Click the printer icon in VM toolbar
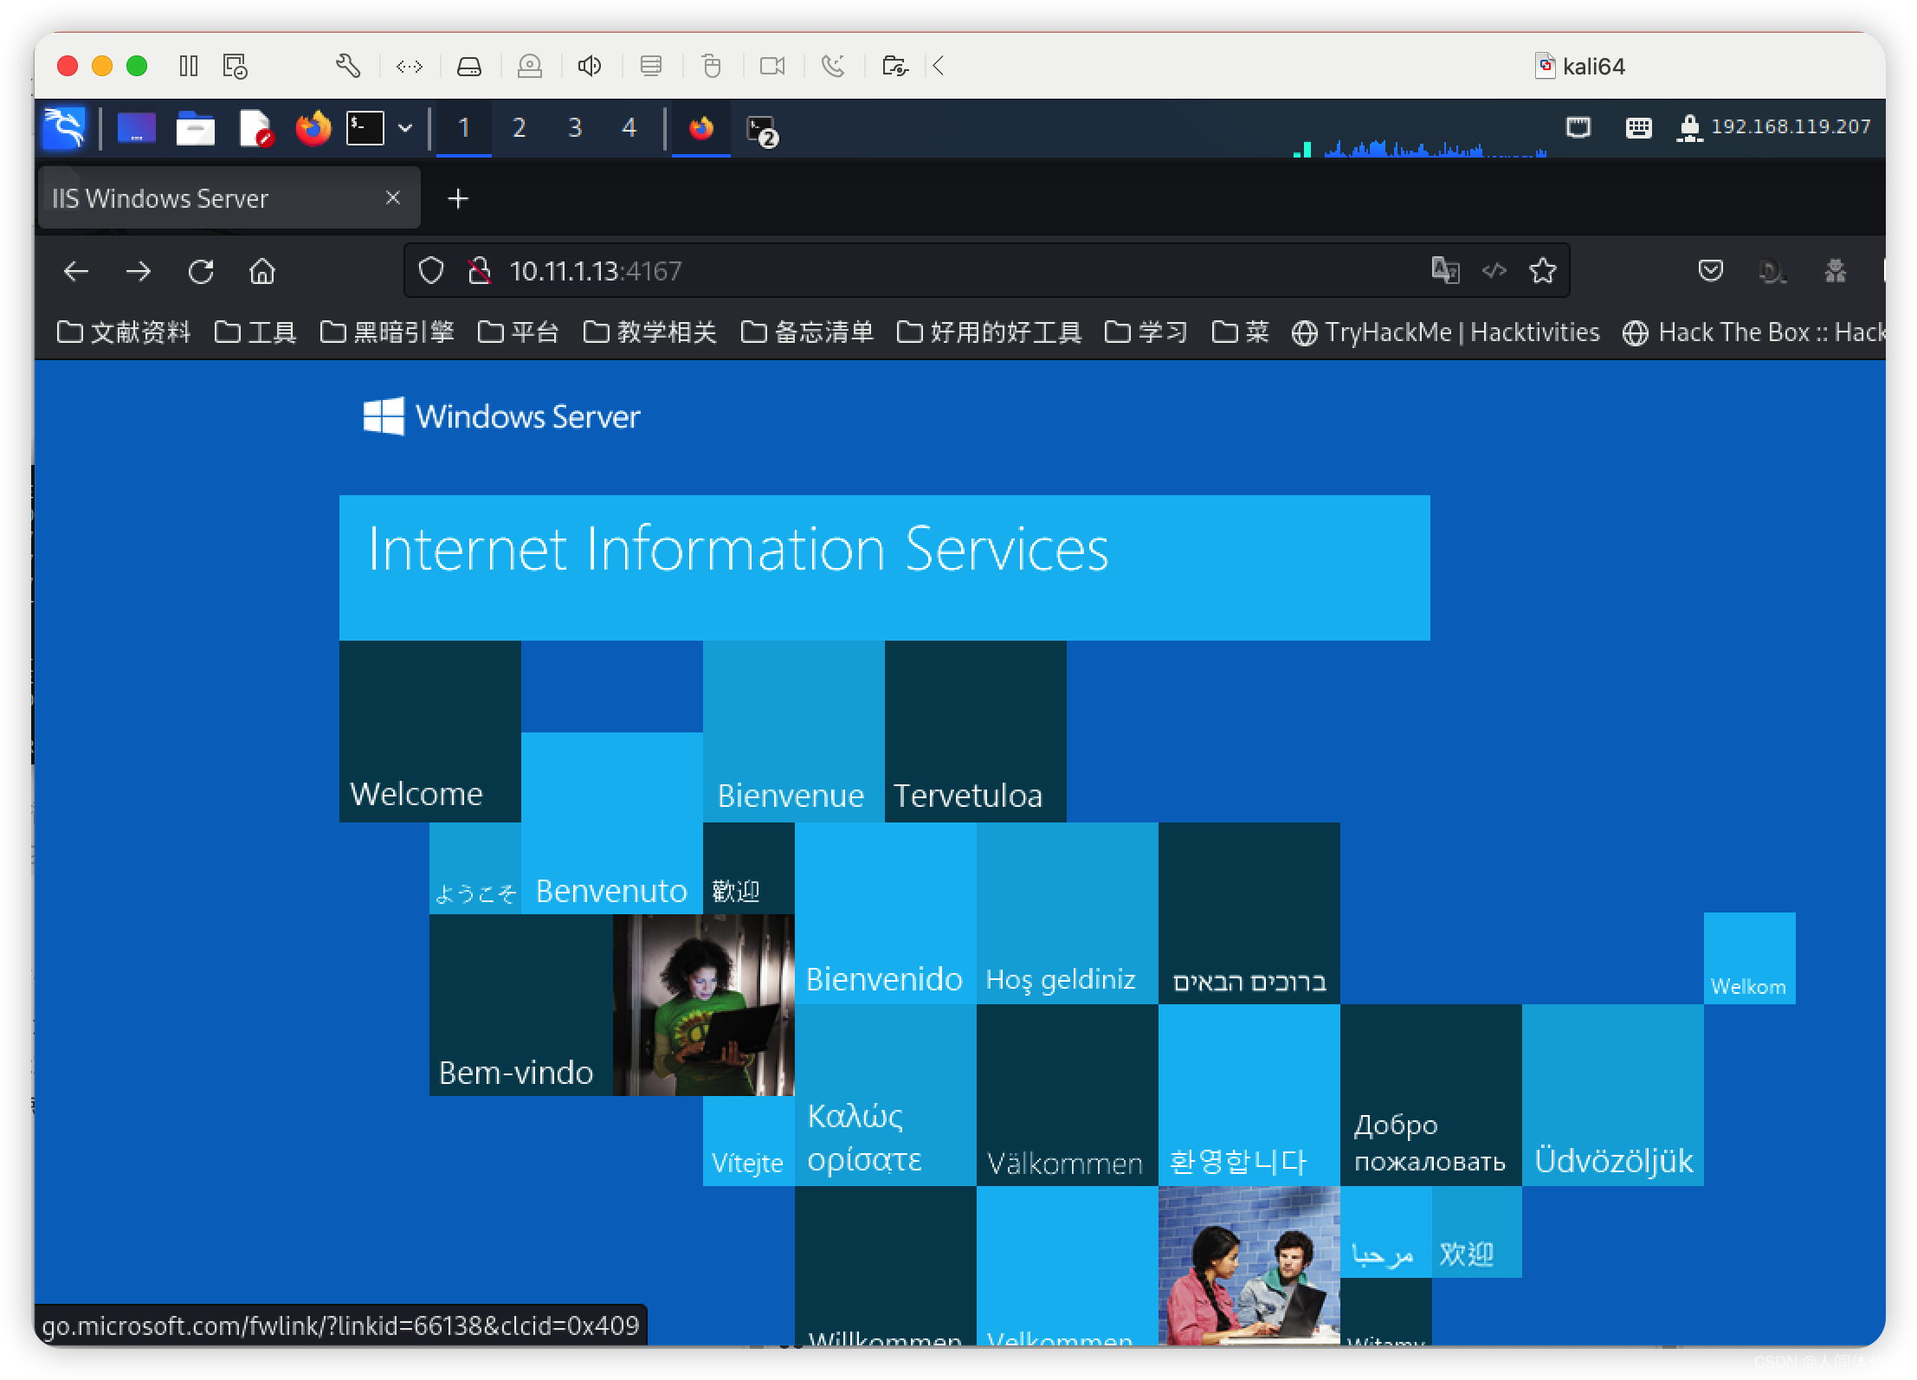 651,66
